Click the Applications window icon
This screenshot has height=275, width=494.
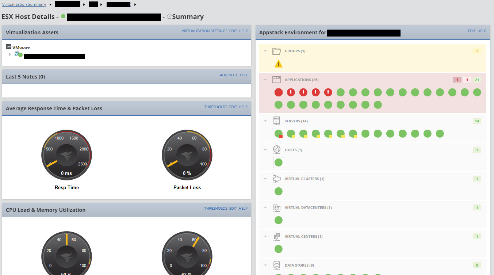[x=277, y=80]
